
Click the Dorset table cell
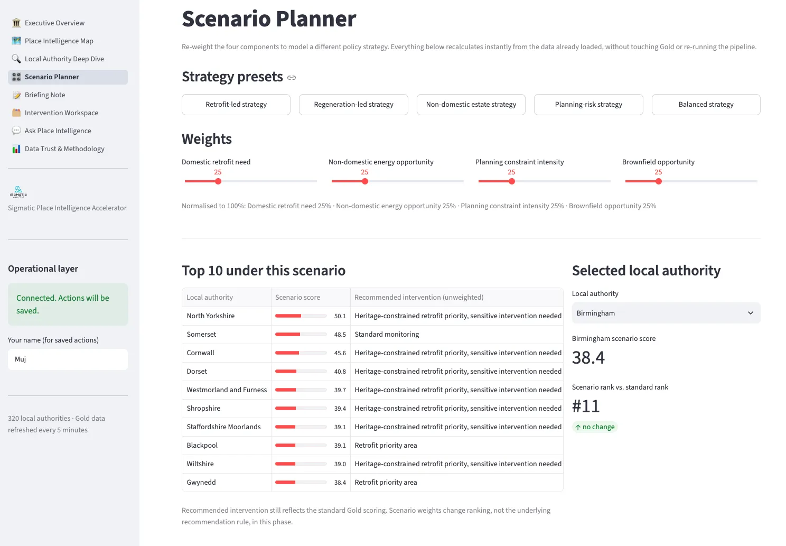click(x=227, y=372)
